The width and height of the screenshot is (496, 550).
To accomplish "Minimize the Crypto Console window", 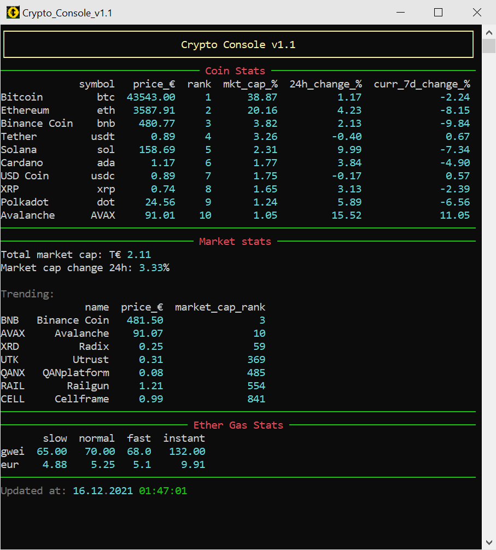I will (x=401, y=13).
